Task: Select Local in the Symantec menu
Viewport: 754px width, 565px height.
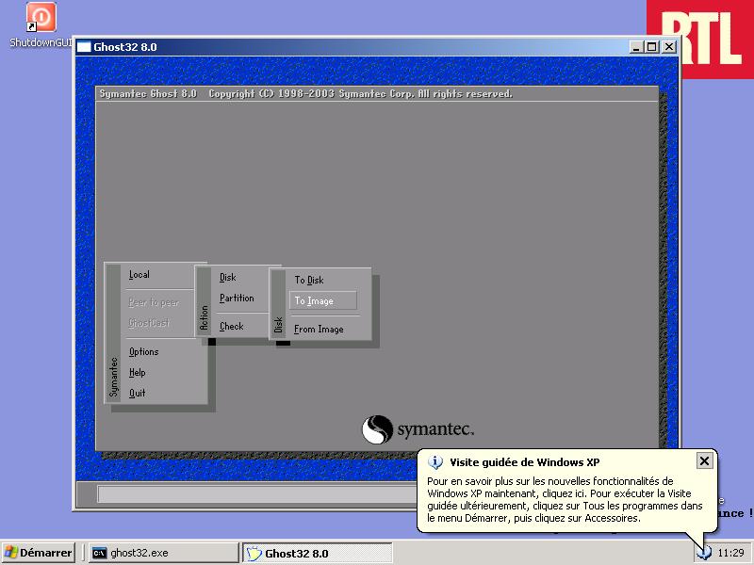Action: click(139, 275)
